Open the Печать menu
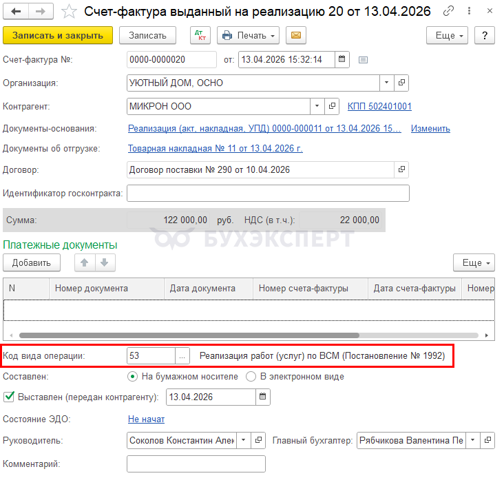504x478 pixels. point(249,35)
